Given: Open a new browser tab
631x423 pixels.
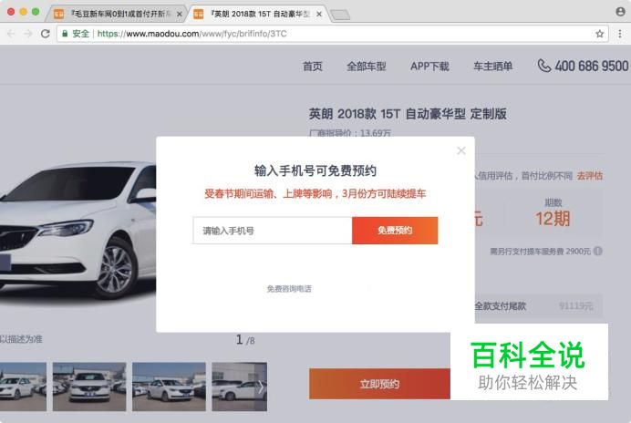Looking at the screenshot, I should [340, 15].
